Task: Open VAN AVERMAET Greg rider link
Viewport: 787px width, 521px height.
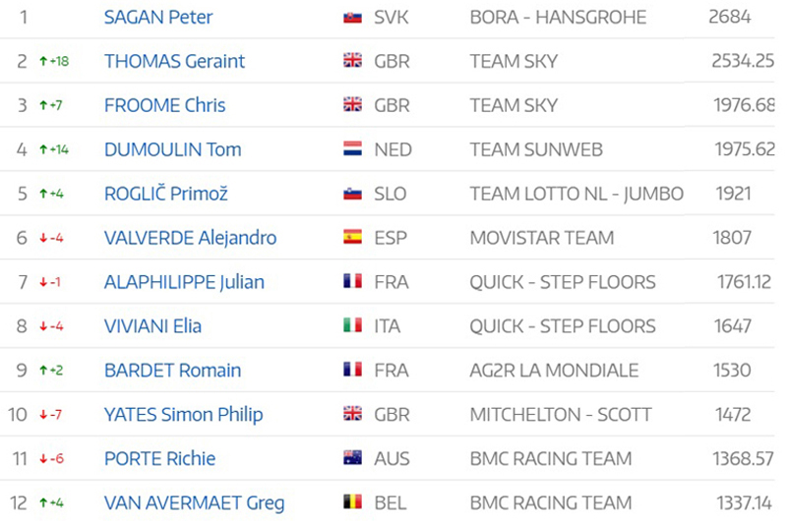Action: click(194, 502)
